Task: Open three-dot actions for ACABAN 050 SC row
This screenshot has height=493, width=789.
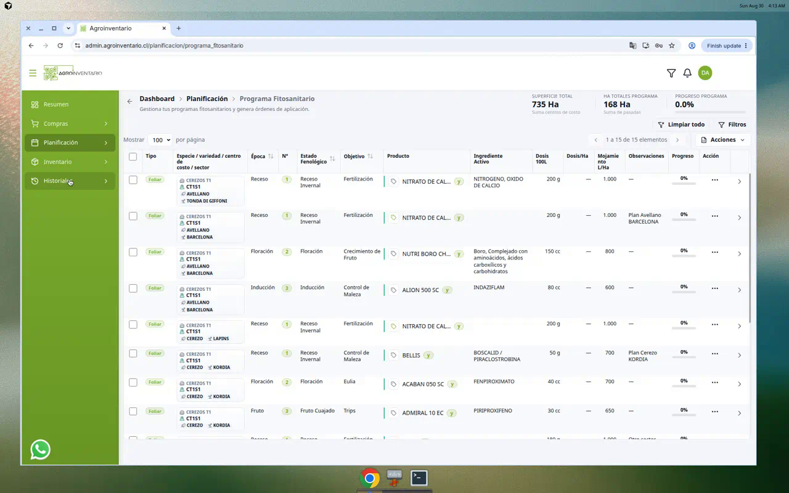Action: [714, 382]
